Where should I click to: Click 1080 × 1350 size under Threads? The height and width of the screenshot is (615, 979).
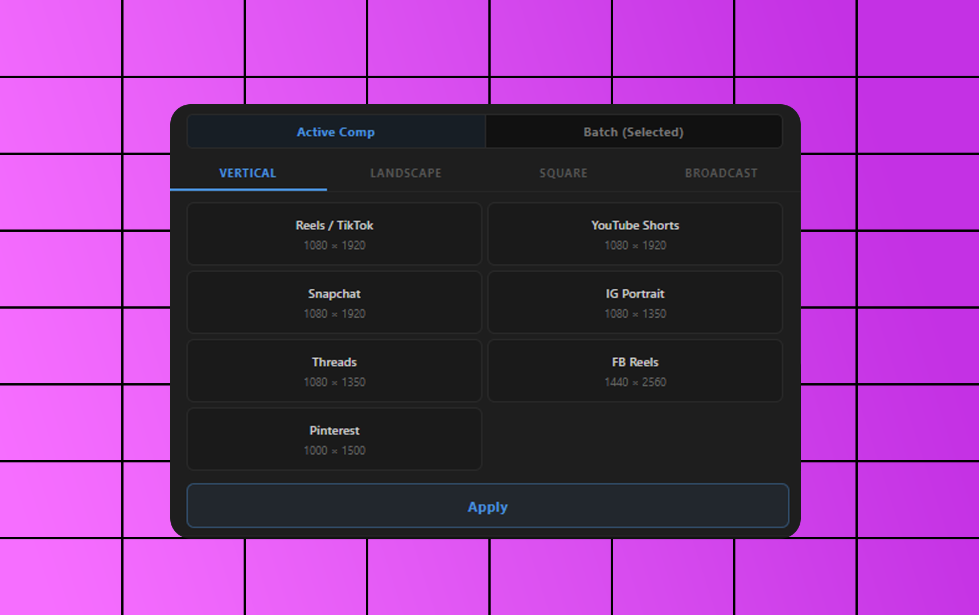(x=334, y=382)
